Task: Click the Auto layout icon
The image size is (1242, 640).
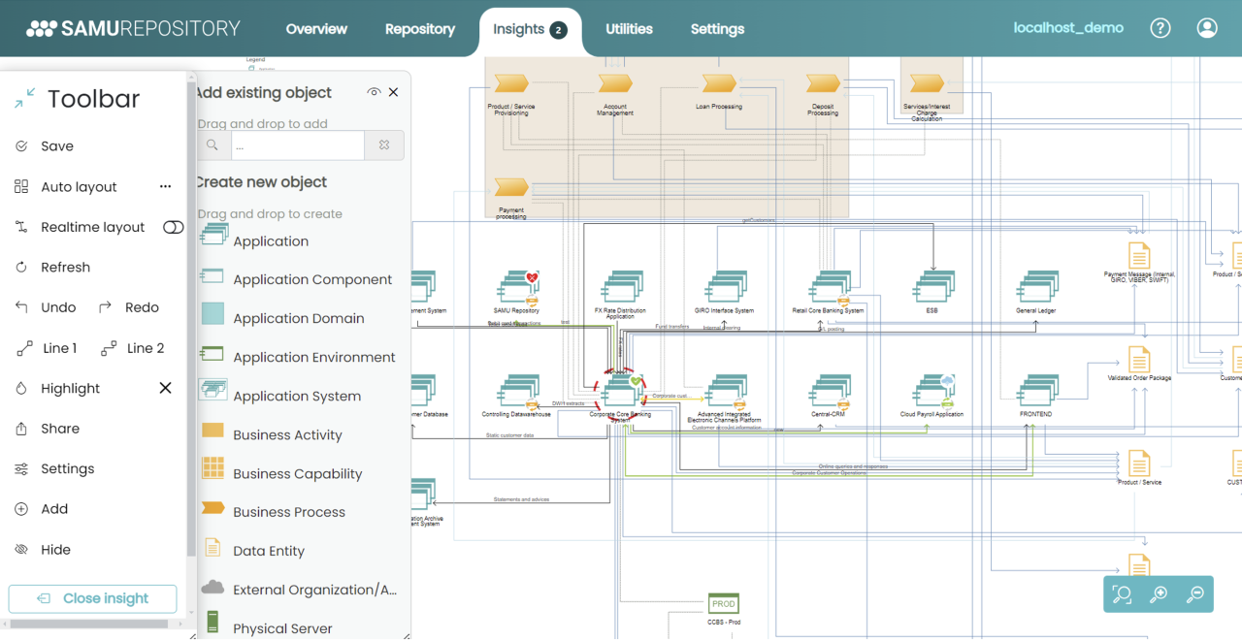Action: [x=21, y=187]
